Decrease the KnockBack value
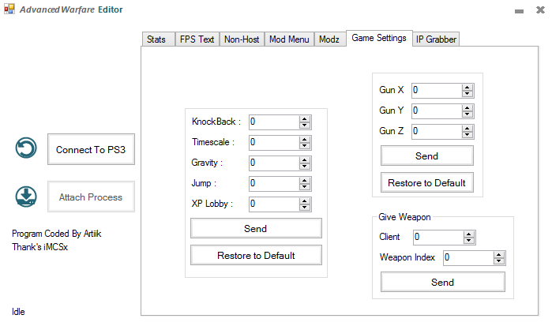This screenshot has height=326, width=552. 305,126
